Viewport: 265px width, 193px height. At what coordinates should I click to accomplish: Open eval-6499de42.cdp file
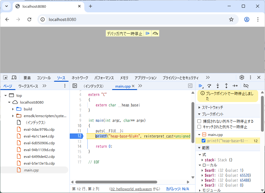click(x=39, y=157)
